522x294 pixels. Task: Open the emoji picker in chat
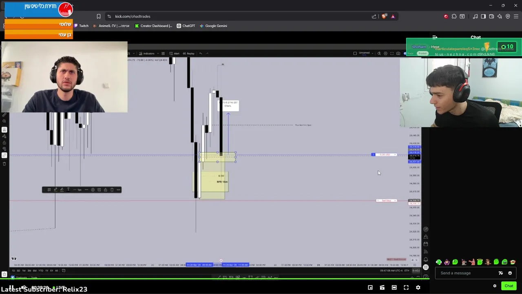click(x=510, y=273)
